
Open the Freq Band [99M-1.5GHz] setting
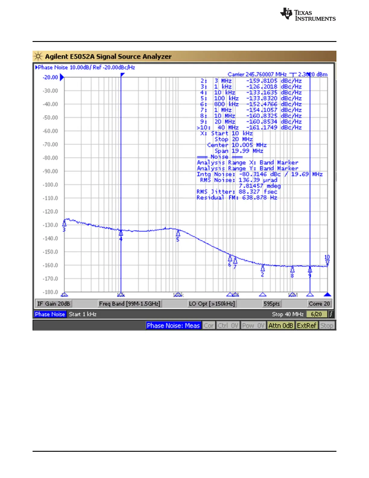coord(130,304)
